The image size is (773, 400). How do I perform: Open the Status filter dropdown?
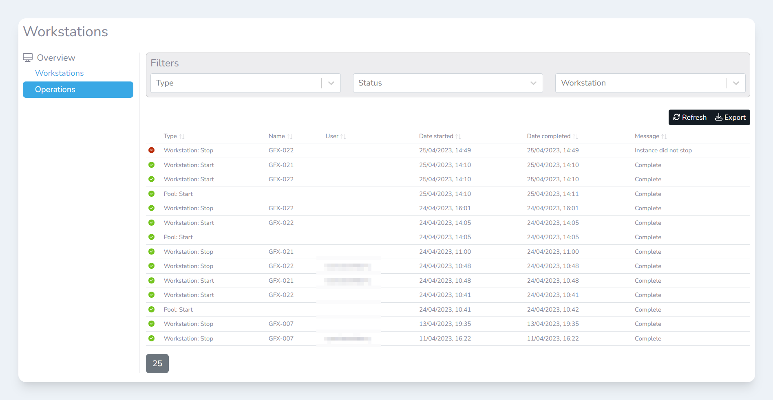[x=533, y=83]
